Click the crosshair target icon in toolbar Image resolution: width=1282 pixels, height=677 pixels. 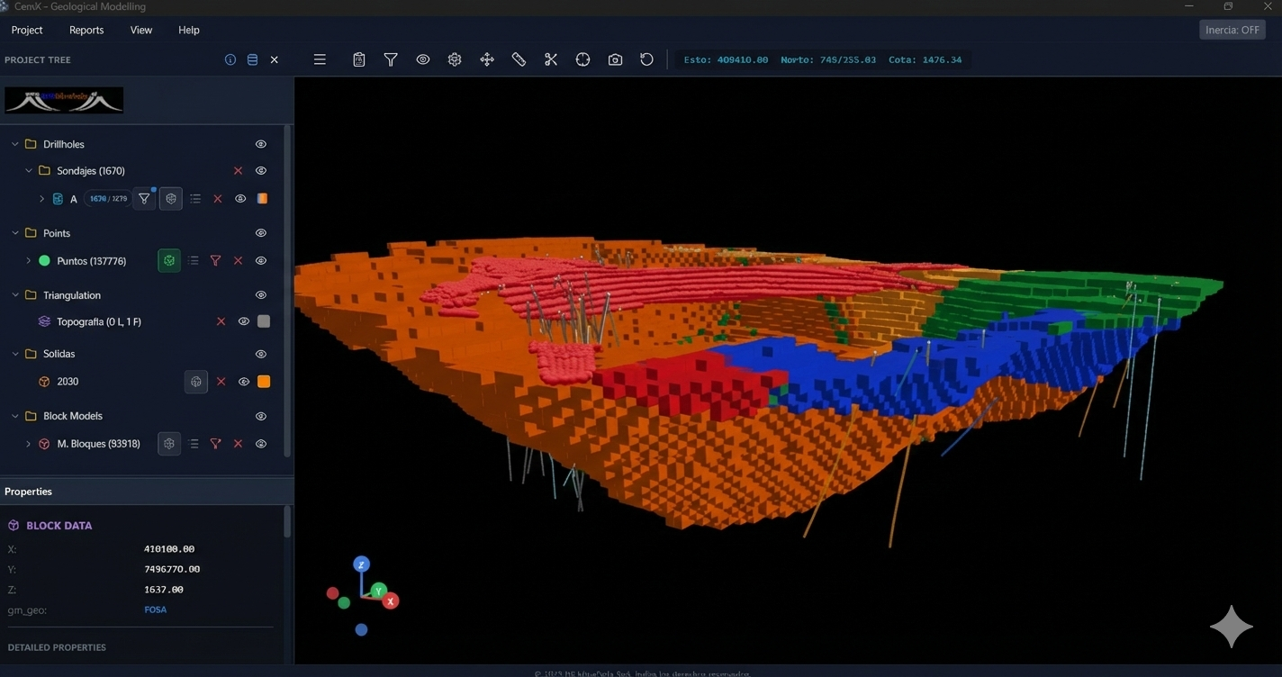tap(582, 59)
